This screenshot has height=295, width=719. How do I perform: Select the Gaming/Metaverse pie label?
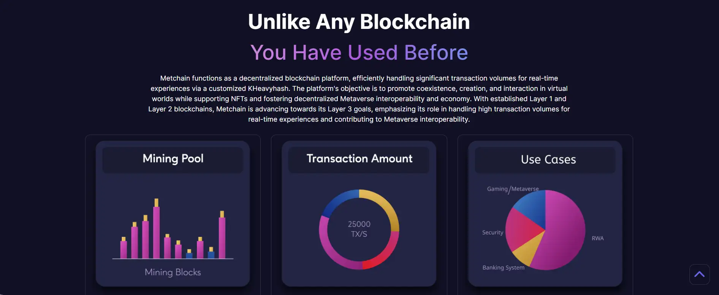tap(513, 189)
